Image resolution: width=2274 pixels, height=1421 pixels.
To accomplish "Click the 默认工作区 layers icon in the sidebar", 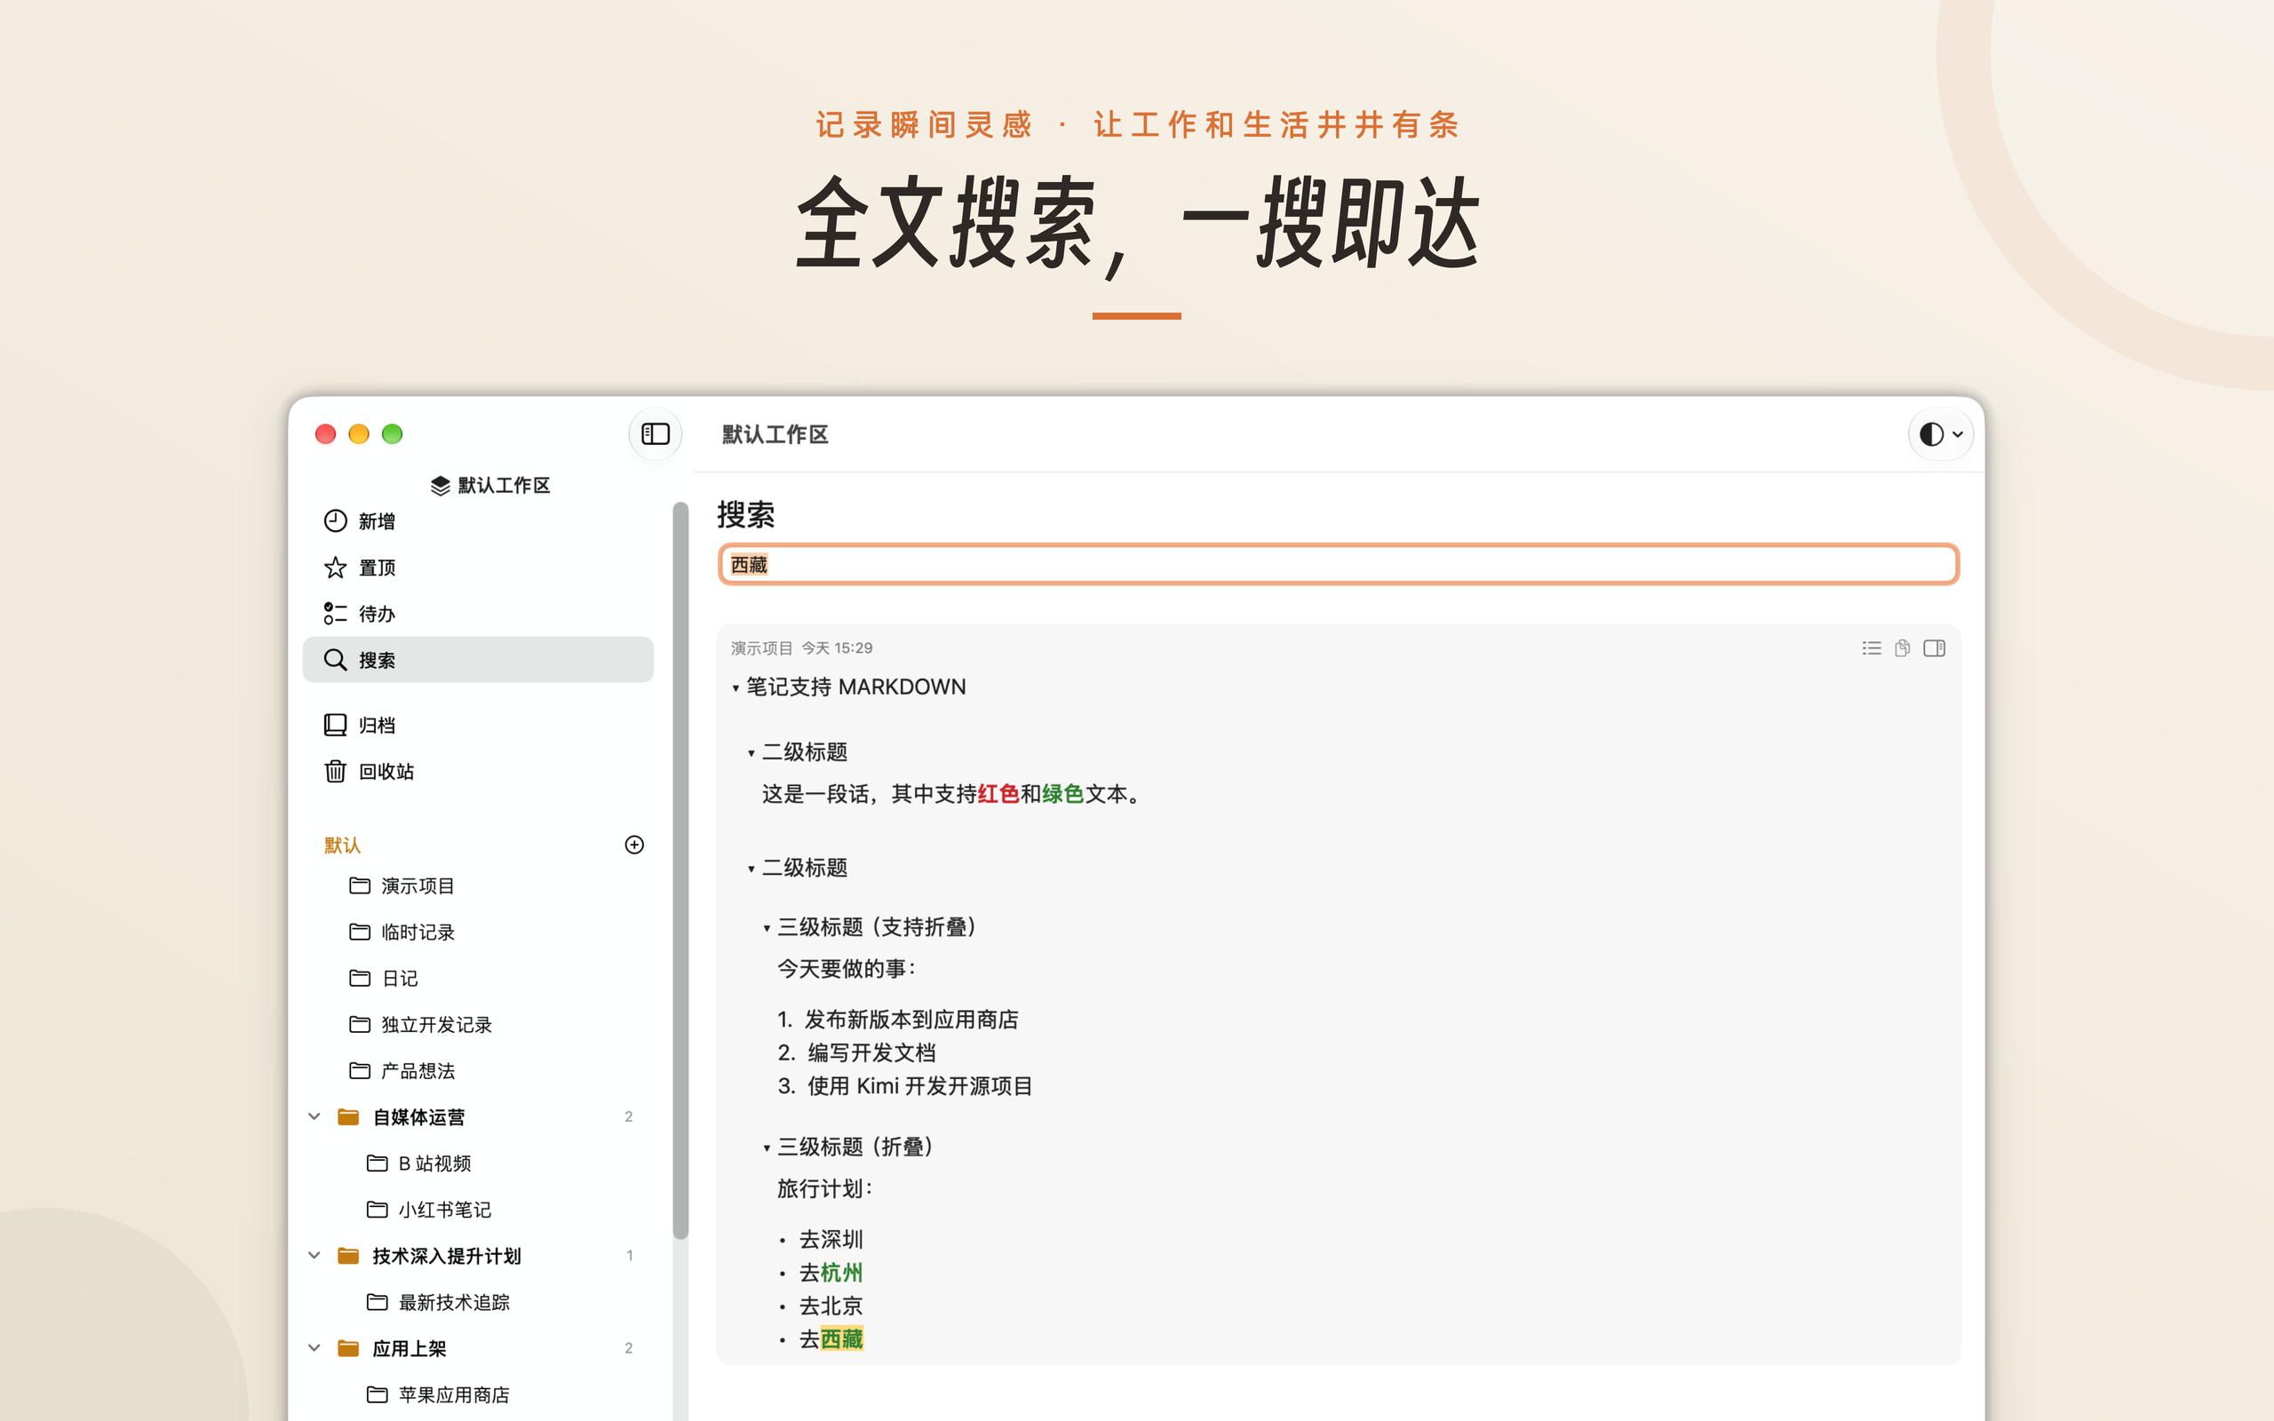I will pyautogui.click(x=440, y=485).
